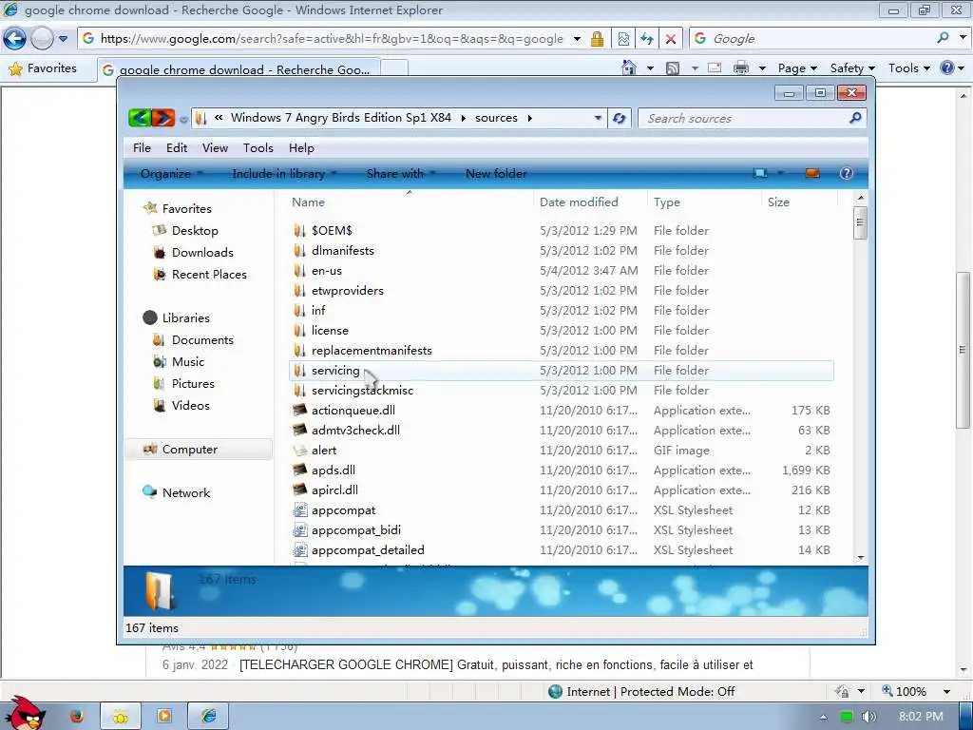Open Explorer address bar history dropdown
This screenshot has width=973, height=730.
[598, 118]
